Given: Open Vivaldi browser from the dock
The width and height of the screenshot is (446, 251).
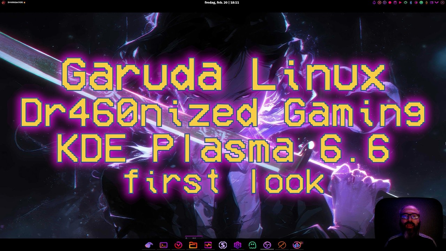Looking at the screenshot, I should (178, 245).
